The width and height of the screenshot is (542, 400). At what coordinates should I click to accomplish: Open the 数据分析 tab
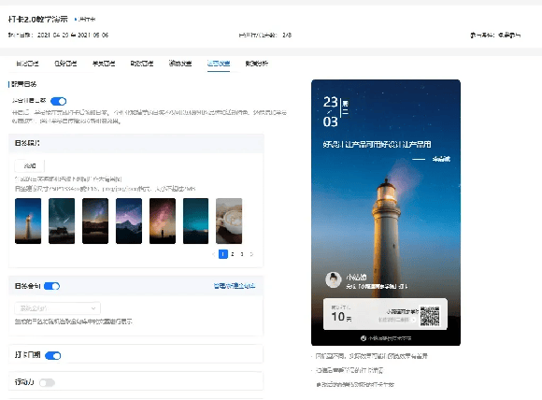(256, 64)
